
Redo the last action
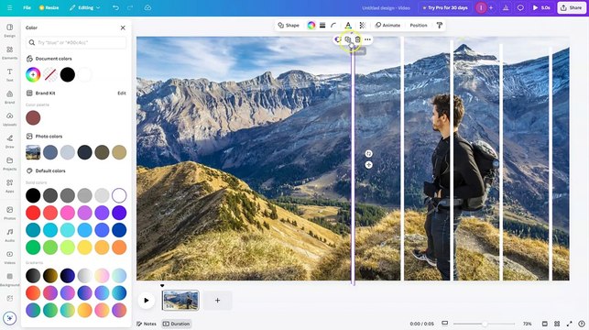coord(130,7)
